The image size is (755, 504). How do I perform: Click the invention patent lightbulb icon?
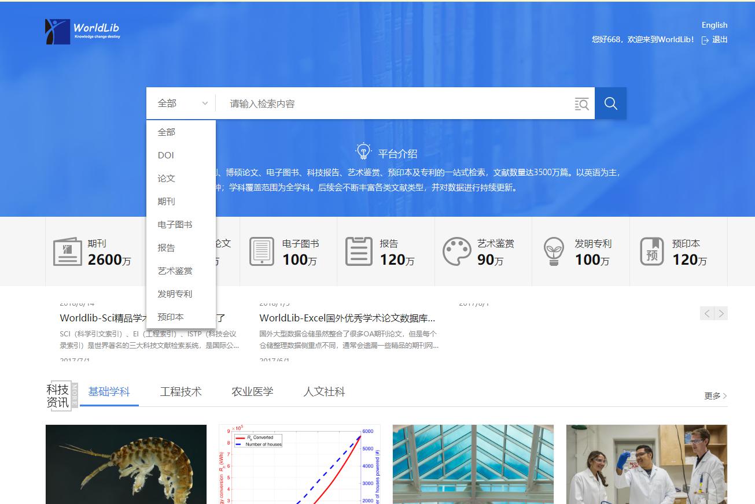tap(554, 251)
